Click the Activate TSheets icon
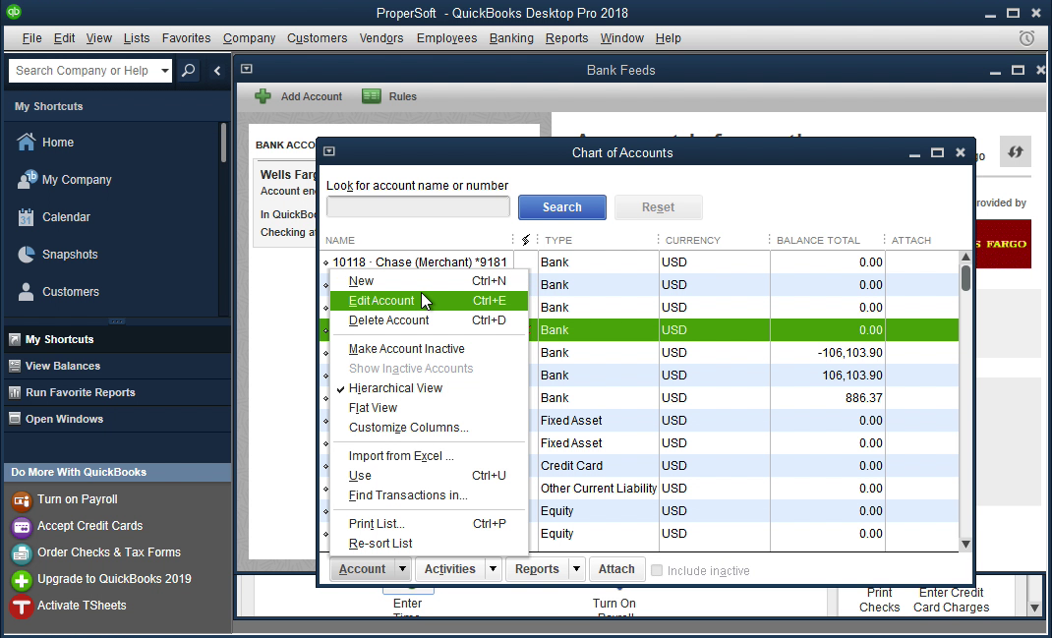This screenshot has width=1052, height=638. pyautogui.click(x=22, y=607)
